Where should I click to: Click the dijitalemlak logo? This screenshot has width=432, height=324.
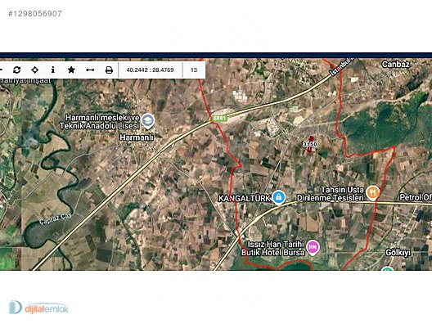[x=38, y=308]
